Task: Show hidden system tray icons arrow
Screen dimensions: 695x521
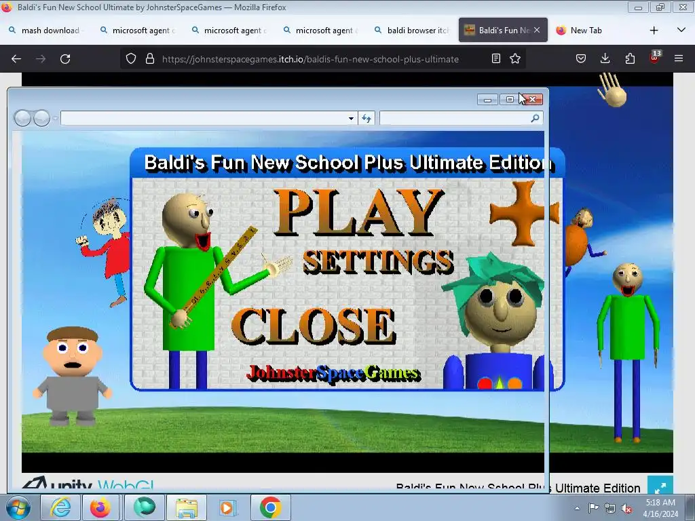Action: click(x=577, y=508)
